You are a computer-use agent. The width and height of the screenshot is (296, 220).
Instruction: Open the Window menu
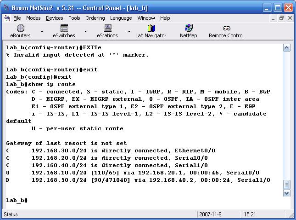click(146, 18)
